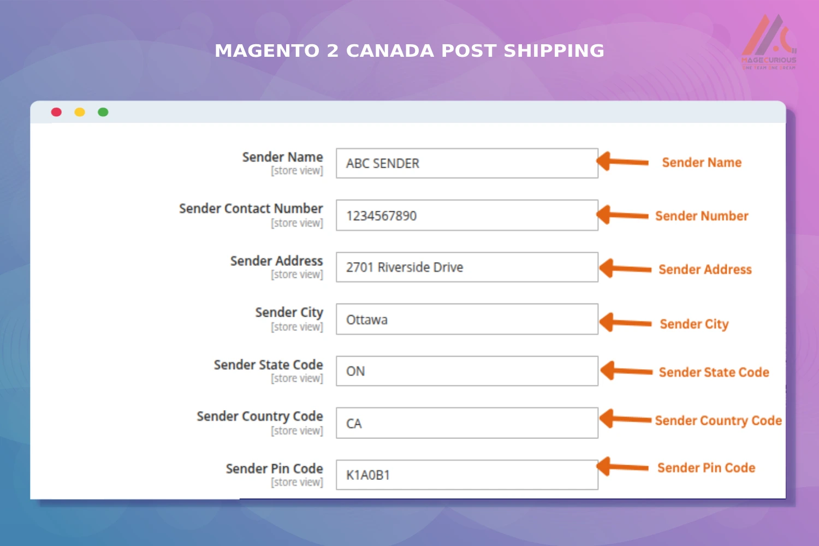Viewport: 819px width, 546px height.
Task: Click the orange arrow beside Sender Name
Action: pyautogui.click(x=622, y=162)
